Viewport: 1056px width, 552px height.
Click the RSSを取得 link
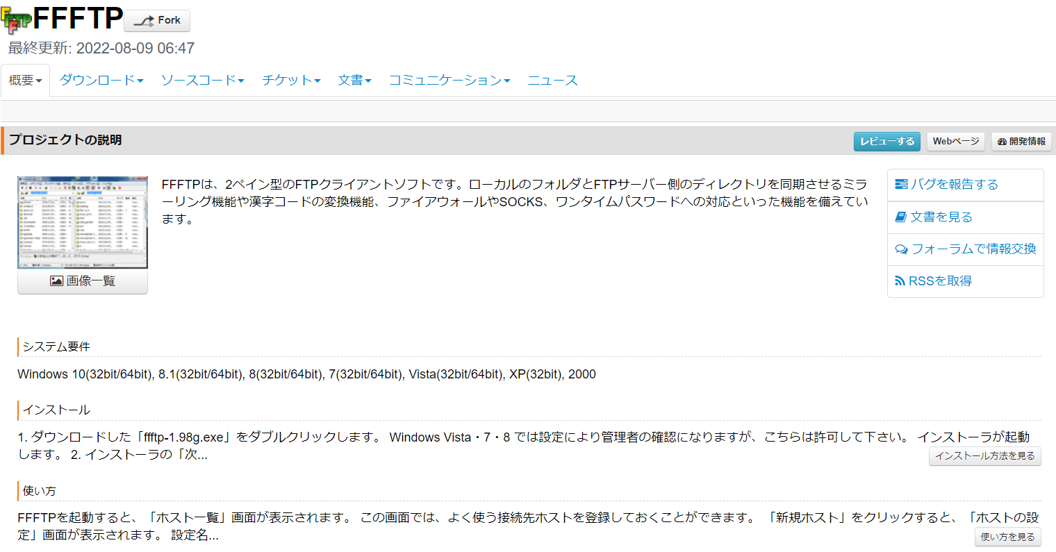[933, 281]
